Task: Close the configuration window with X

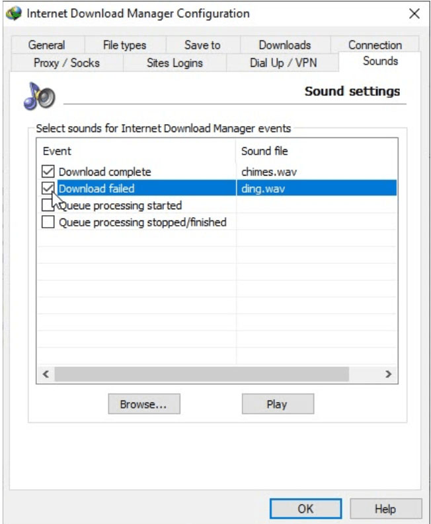Action: 414,14
